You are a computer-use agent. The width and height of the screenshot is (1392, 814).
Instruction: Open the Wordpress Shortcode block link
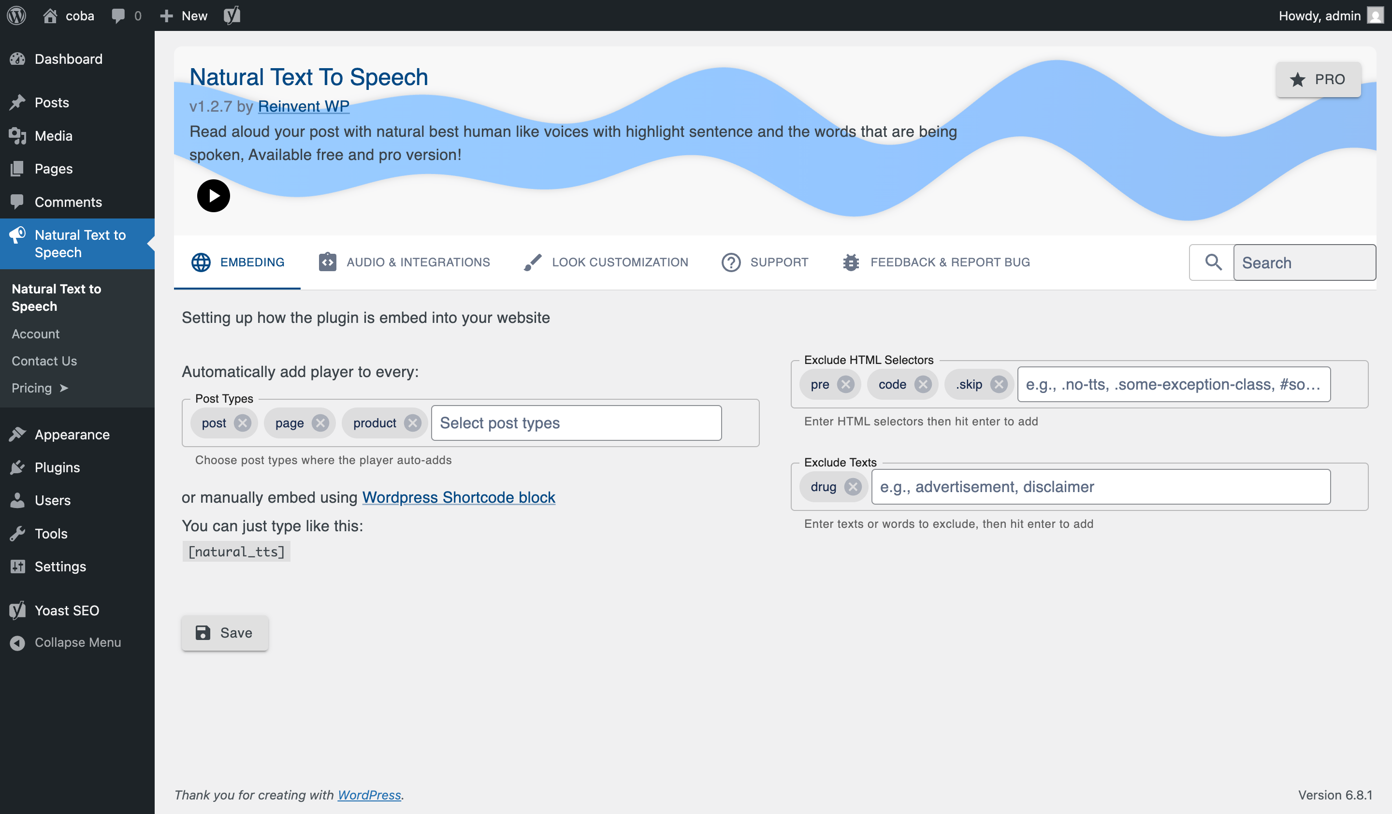(459, 497)
